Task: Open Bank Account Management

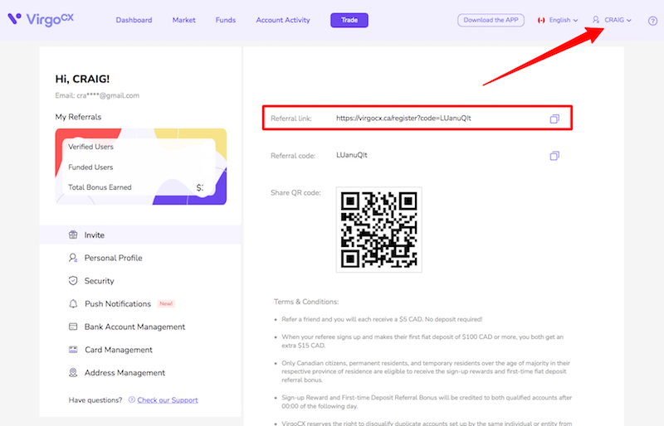Action: coord(134,327)
